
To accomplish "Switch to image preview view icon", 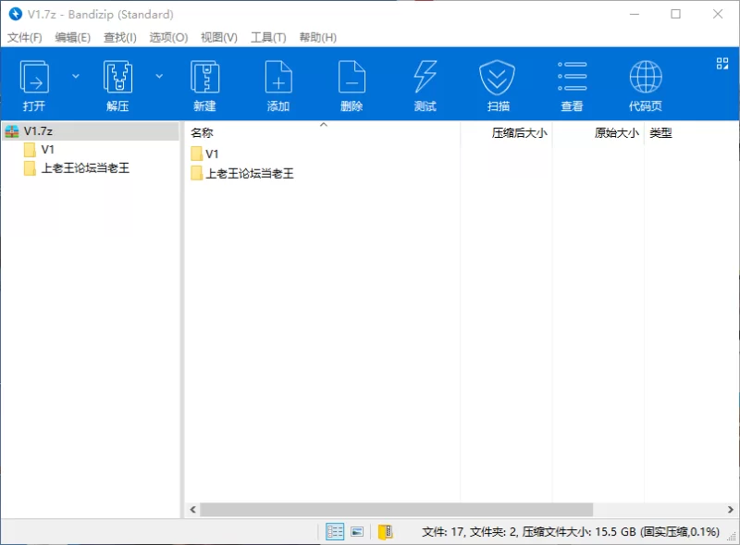I will point(357,532).
